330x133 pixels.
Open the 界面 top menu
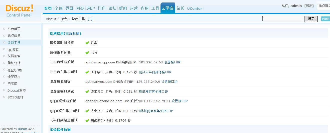pyautogui.click(x=69, y=8)
